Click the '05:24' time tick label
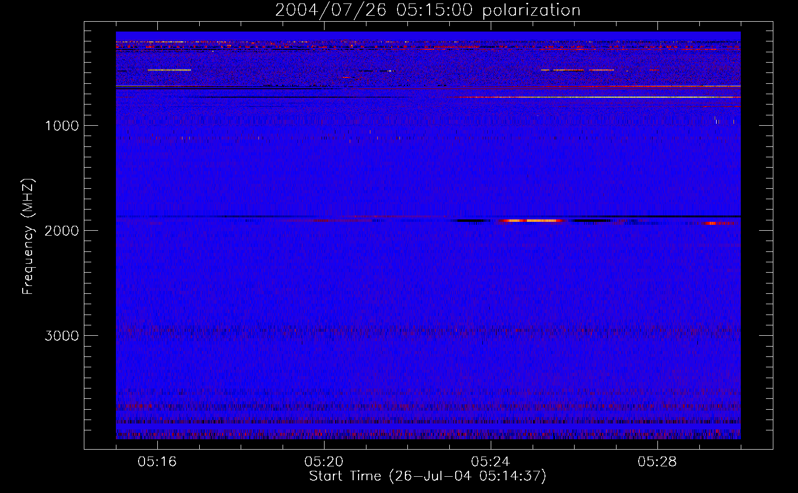Viewport: 798px width, 493px height. [x=491, y=462]
